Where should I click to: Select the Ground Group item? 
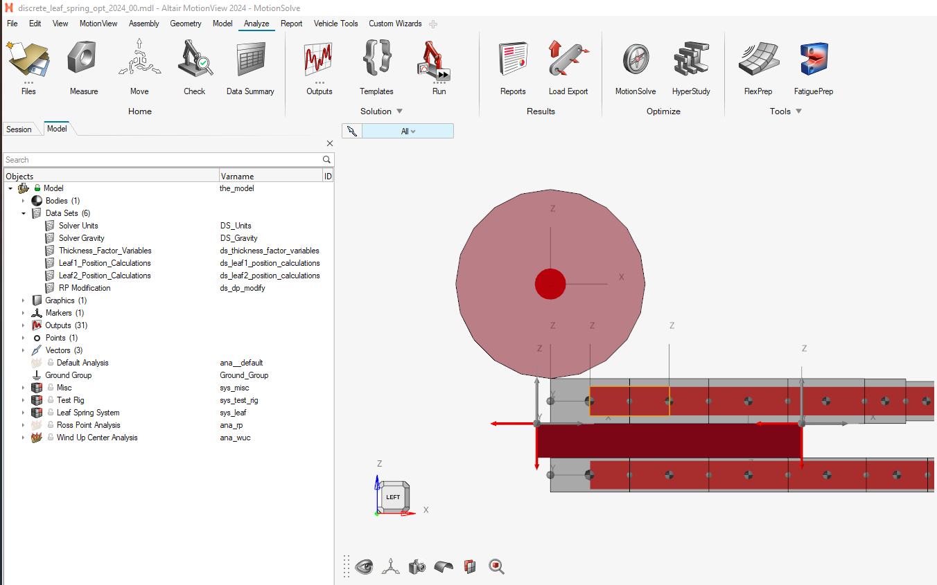[68, 375]
